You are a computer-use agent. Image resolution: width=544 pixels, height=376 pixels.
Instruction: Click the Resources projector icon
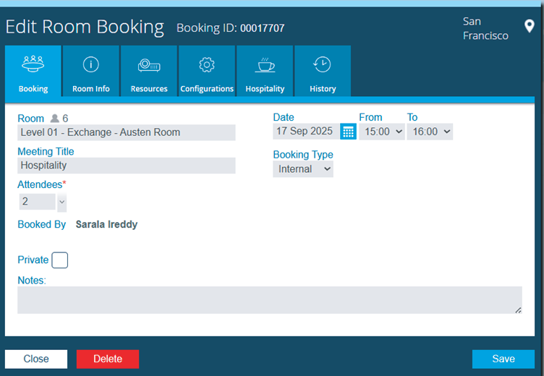(149, 65)
